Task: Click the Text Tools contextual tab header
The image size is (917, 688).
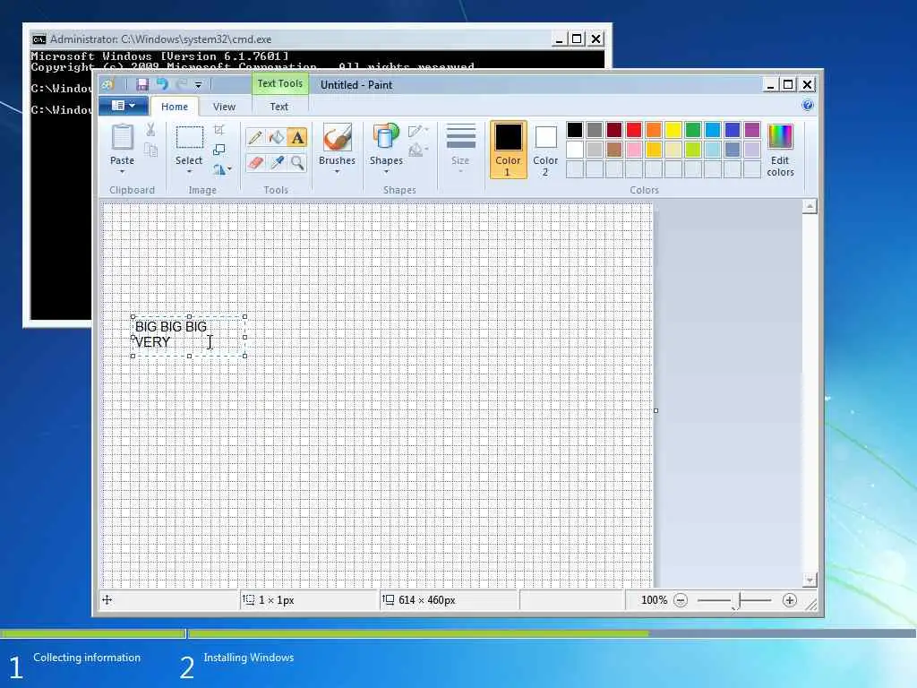Action: [280, 83]
